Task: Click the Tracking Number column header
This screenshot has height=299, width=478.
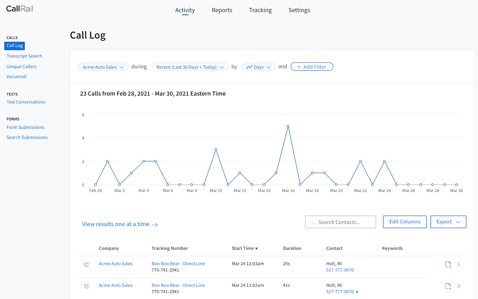Action: point(170,248)
